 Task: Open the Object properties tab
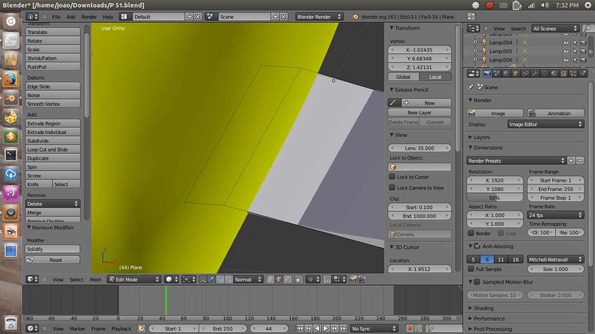click(516, 73)
